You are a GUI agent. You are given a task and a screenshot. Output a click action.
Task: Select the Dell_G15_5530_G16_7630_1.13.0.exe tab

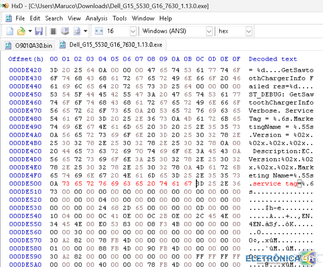point(112,45)
